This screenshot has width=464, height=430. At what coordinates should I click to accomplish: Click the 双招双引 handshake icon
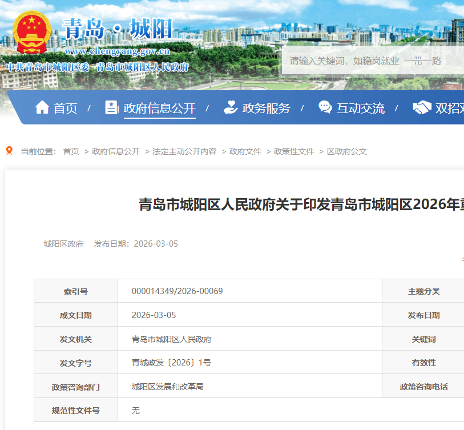tap(422, 107)
